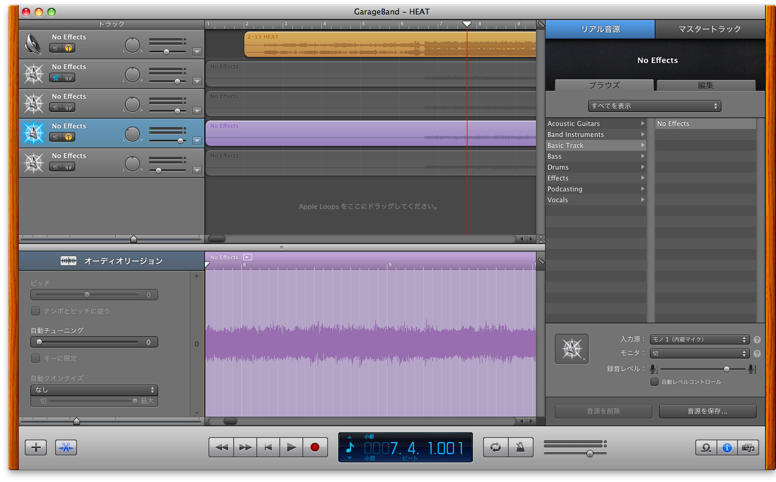Toggle the blue track info button
This screenshot has width=776, height=482.
point(727,447)
